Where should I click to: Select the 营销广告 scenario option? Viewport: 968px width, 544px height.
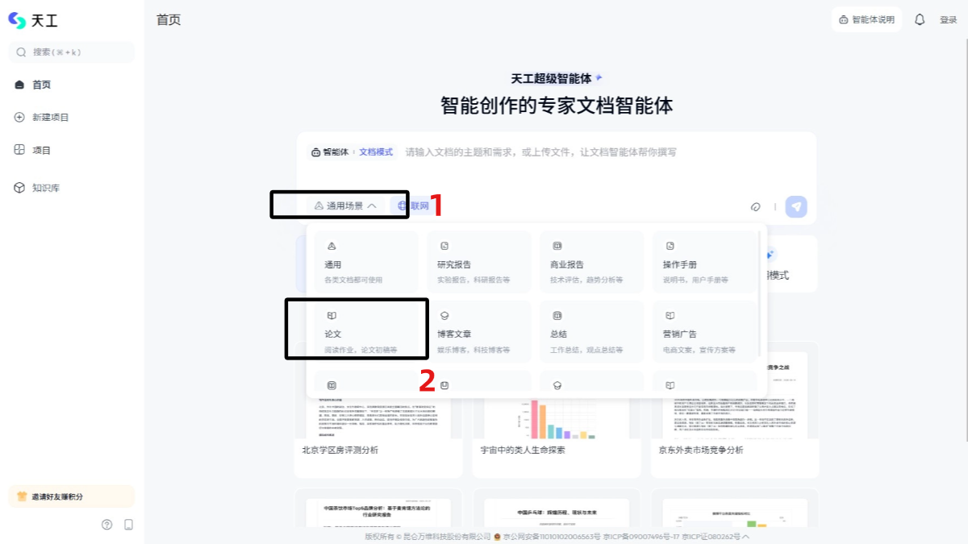pyautogui.click(x=705, y=331)
